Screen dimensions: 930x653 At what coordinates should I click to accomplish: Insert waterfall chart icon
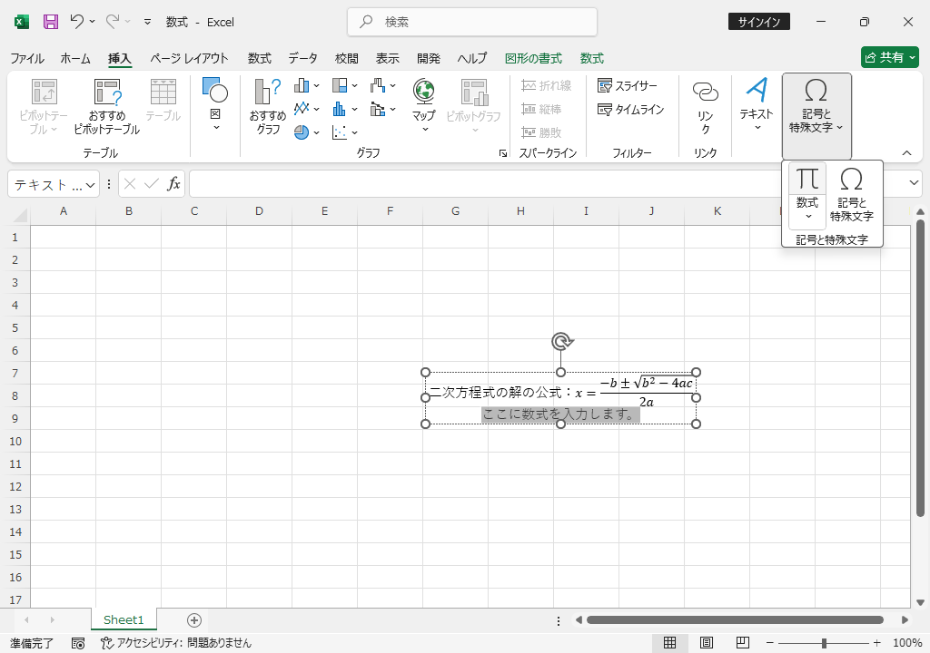point(378,86)
